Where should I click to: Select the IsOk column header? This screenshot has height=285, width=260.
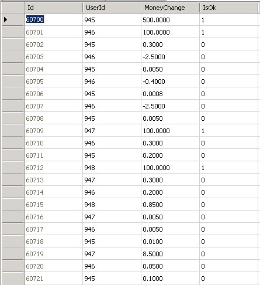(x=228, y=8)
